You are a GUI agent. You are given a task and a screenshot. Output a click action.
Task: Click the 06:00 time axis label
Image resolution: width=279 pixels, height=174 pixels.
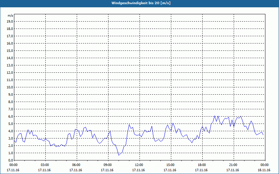pyautogui.click(x=77, y=165)
